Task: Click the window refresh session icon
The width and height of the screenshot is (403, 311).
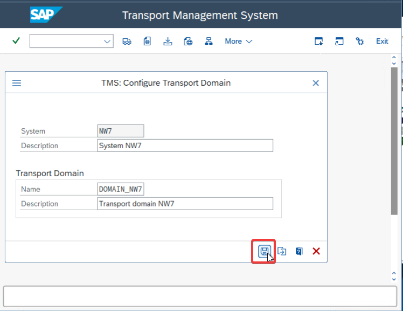Action: pos(339,42)
